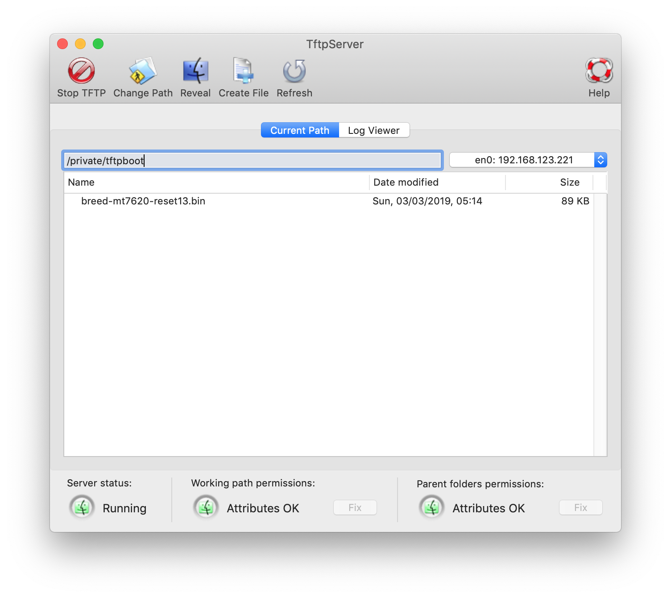The image size is (671, 598).
Task: Click Fix for Working path permissions
Action: tap(355, 507)
